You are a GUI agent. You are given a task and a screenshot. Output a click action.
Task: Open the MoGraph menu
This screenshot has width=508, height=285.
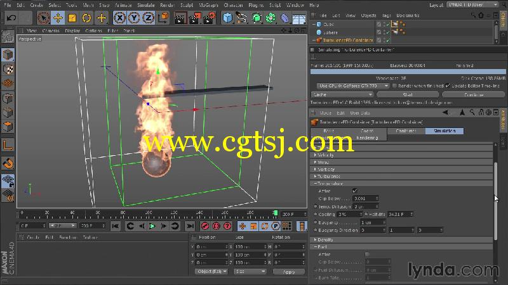tap(208, 5)
